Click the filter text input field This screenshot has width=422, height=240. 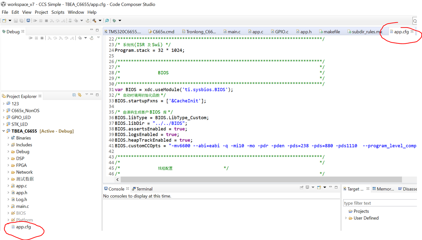coord(380,203)
